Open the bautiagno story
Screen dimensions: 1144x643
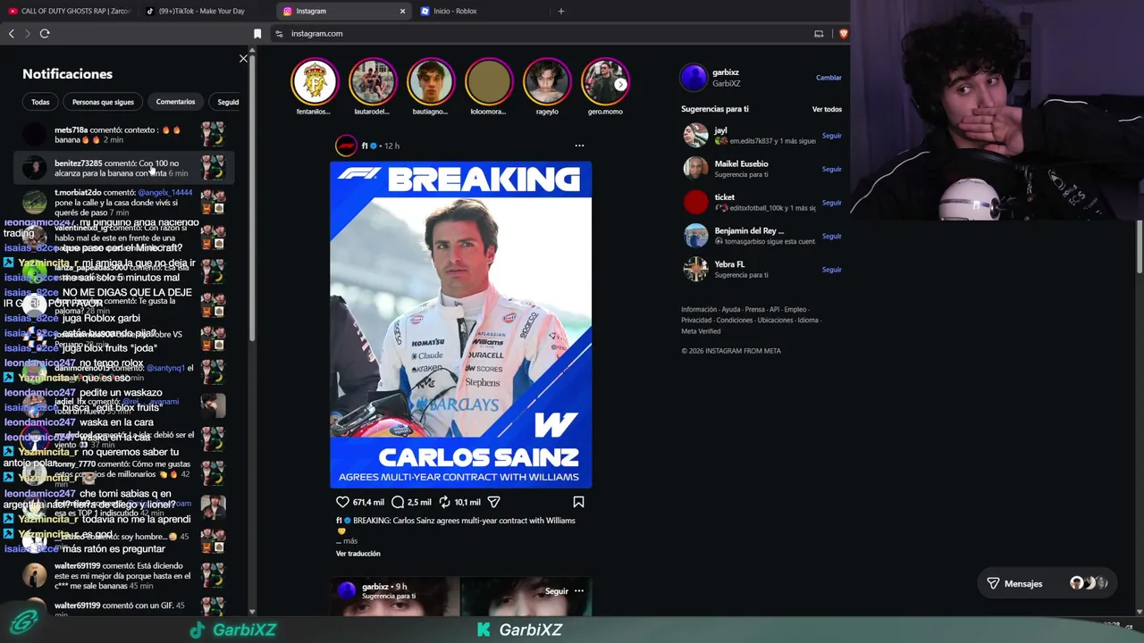(x=430, y=82)
